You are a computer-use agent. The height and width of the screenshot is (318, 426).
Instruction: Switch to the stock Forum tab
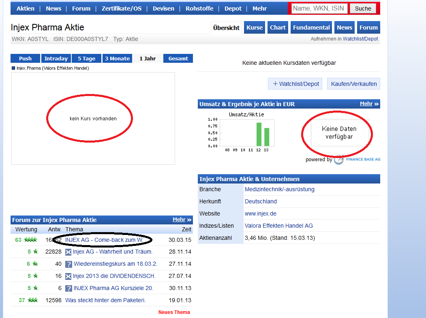point(368,28)
